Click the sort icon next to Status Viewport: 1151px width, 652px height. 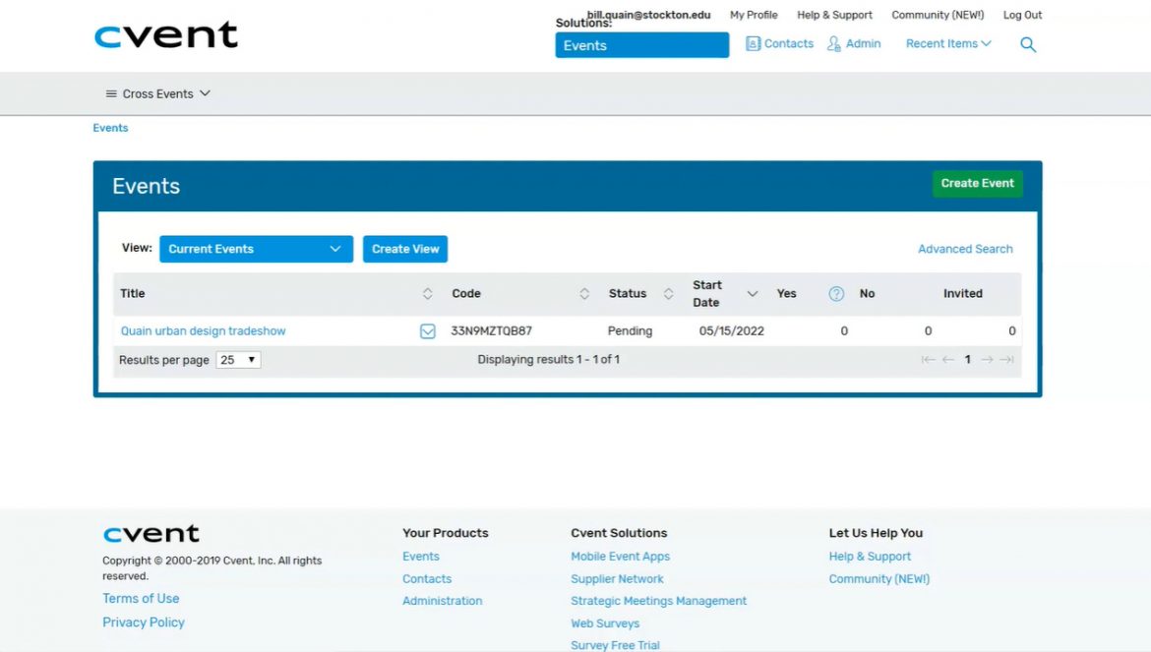coord(668,293)
